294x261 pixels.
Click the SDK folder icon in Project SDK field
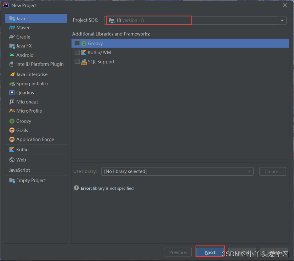pos(112,21)
